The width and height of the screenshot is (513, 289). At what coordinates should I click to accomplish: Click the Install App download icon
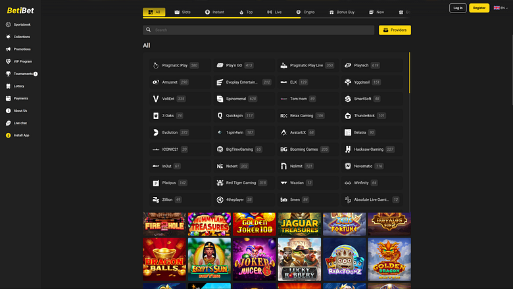point(8,135)
